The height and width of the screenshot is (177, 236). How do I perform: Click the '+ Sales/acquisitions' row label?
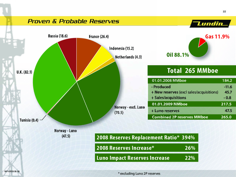coord(169,98)
